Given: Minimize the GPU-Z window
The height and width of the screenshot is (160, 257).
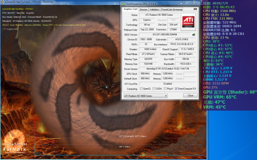Looking at the screenshot, I should [x=181, y=3].
